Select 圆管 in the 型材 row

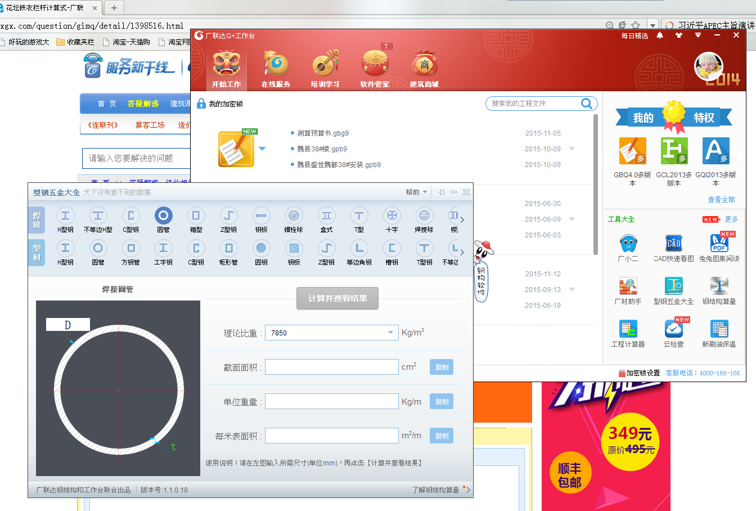[98, 248]
